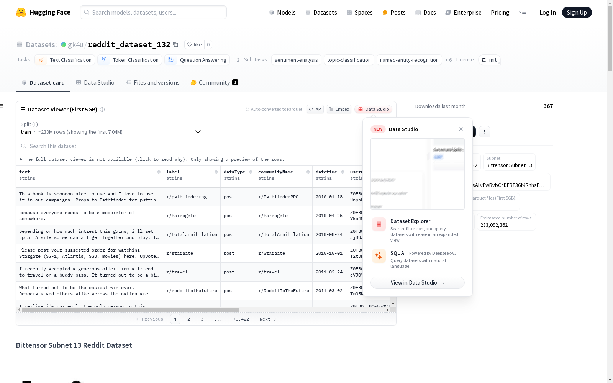Open the Spaces navigation item

tap(360, 12)
